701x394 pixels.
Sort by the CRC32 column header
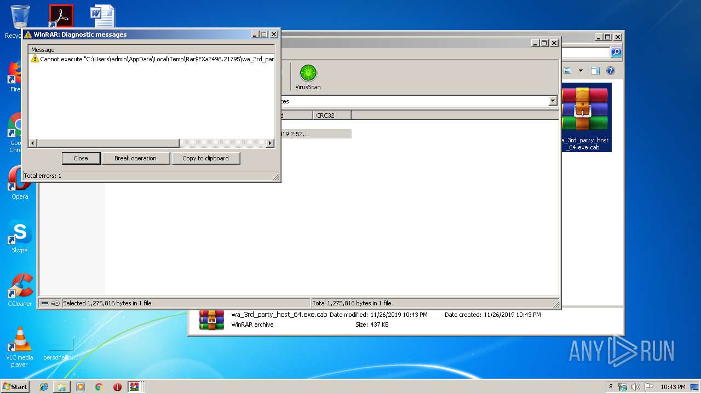point(332,115)
